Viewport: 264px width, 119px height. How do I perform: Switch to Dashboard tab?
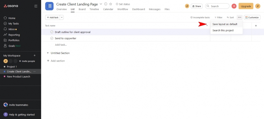click(x=139, y=9)
